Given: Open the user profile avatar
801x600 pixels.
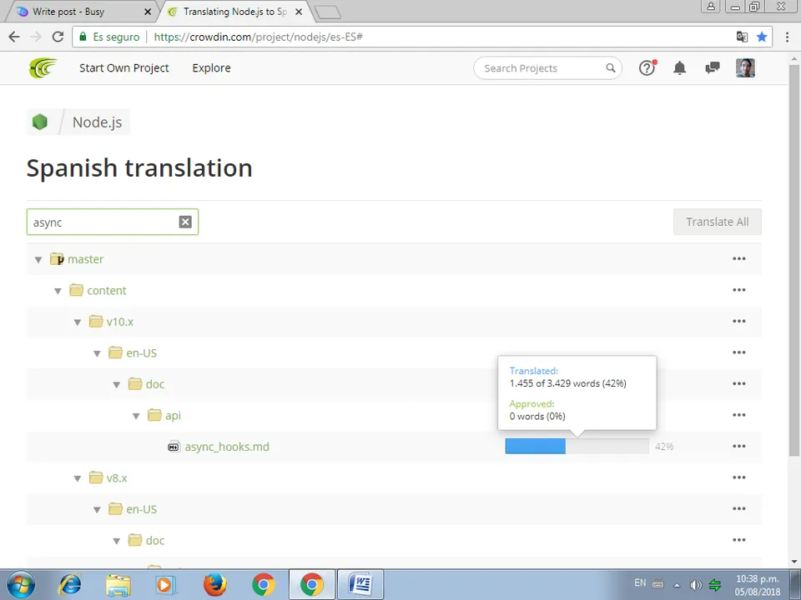Looking at the screenshot, I should [x=745, y=67].
